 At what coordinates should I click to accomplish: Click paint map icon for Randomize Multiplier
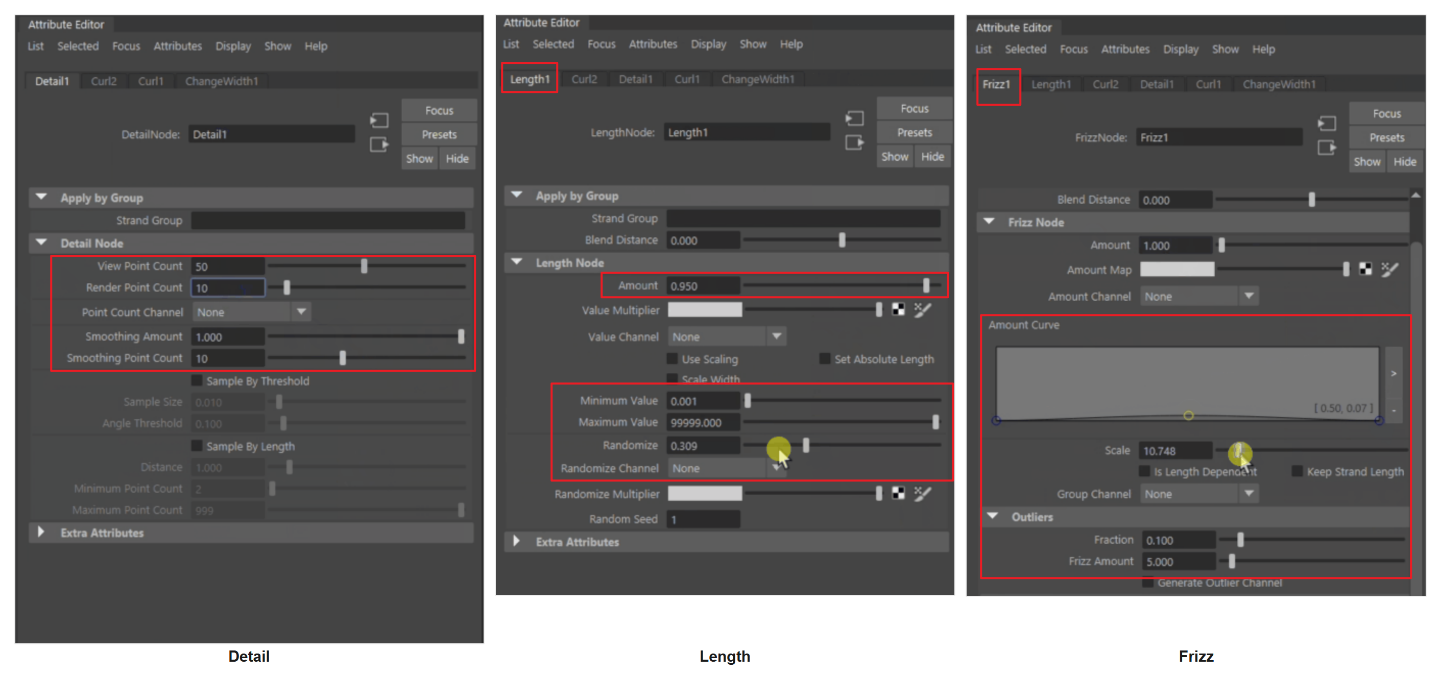tap(922, 493)
